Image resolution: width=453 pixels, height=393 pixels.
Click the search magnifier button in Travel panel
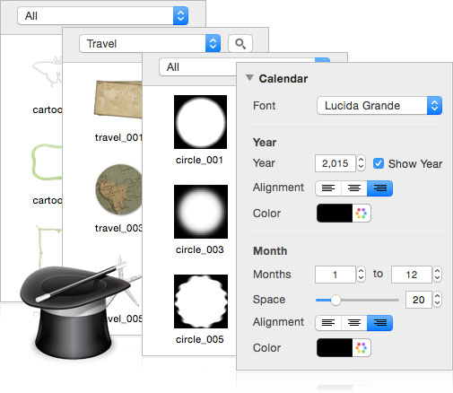coord(240,44)
